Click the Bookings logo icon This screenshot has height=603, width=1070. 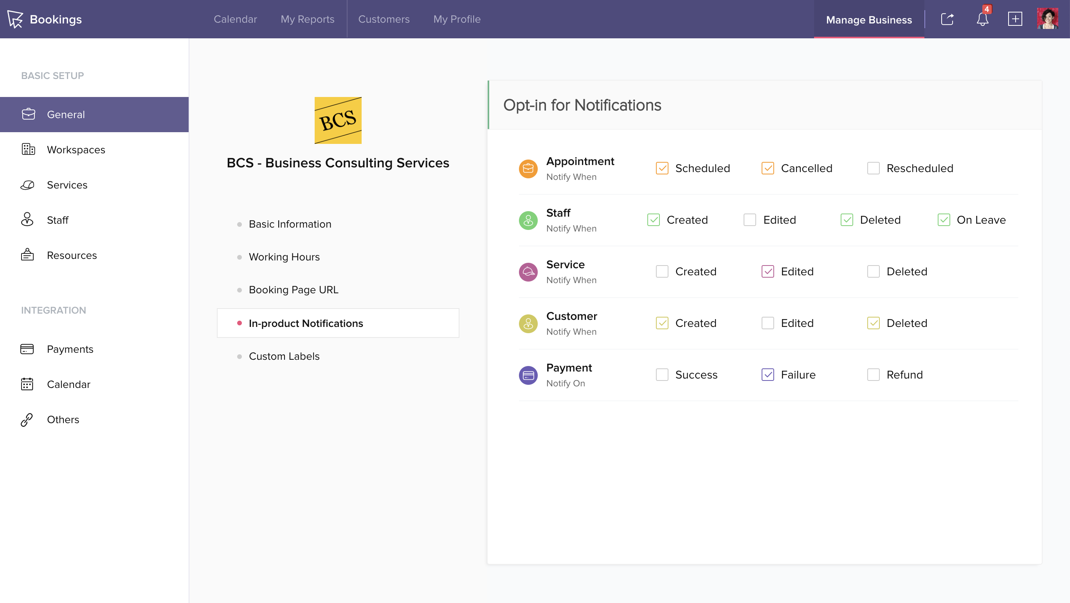coord(15,19)
